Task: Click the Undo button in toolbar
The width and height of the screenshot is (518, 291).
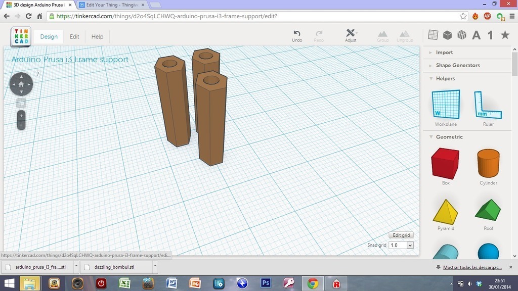Action: point(297,35)
